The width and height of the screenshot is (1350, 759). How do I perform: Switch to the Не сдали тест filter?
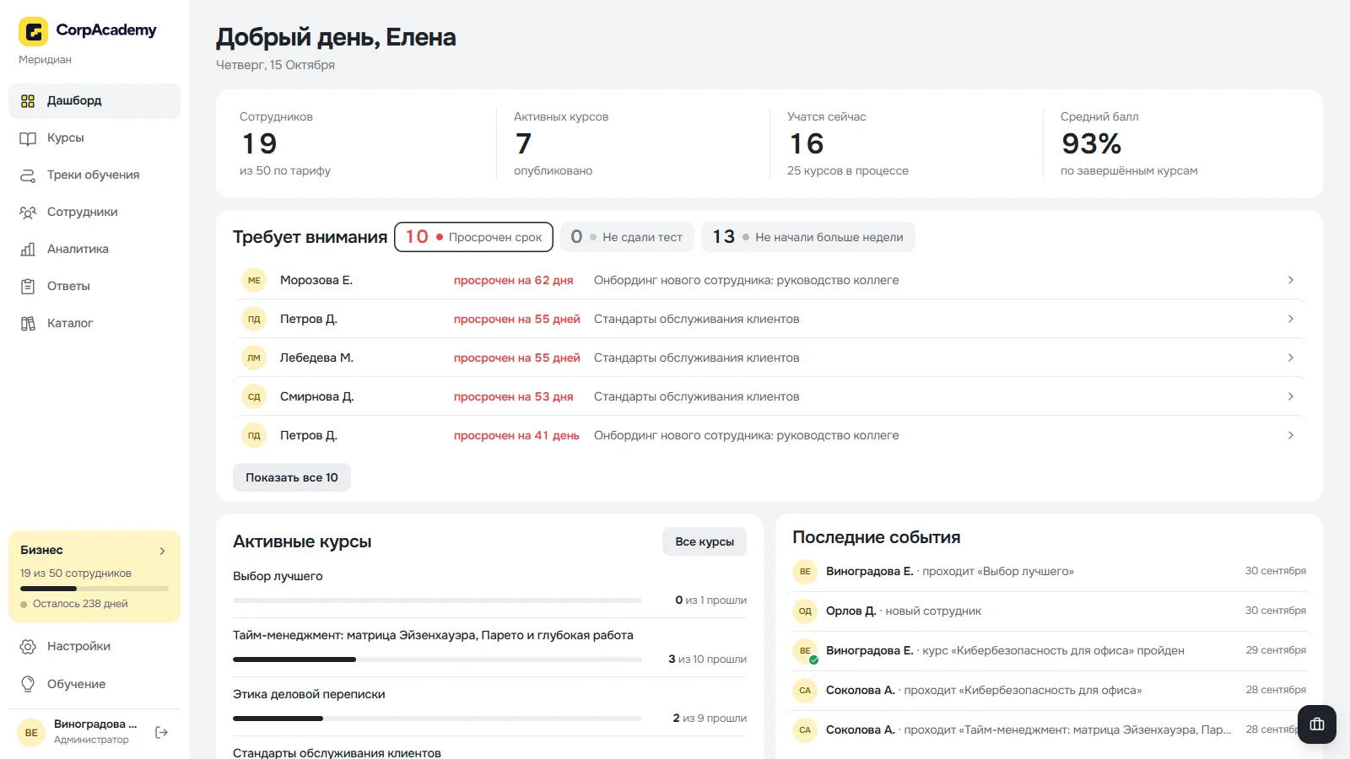click(x=627, y=237)
